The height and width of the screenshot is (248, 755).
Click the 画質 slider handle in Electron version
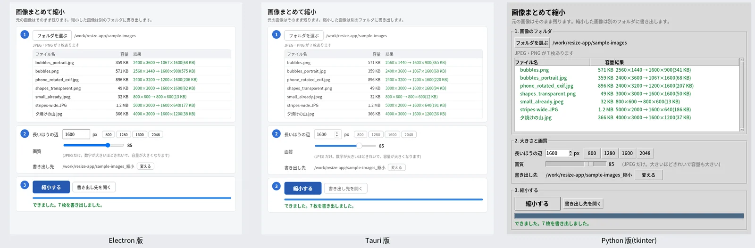[x=108, y=145]
